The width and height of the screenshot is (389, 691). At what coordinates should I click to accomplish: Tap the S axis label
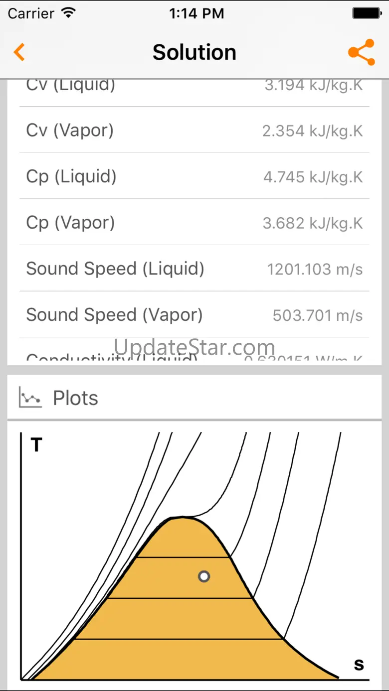(359, 665)
